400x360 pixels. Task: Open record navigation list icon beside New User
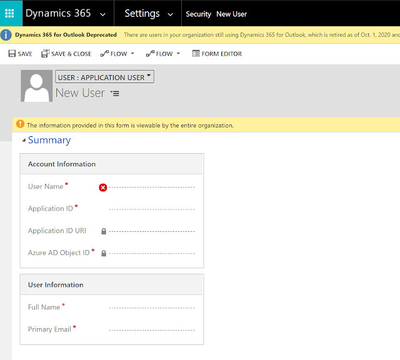(115, 93)
